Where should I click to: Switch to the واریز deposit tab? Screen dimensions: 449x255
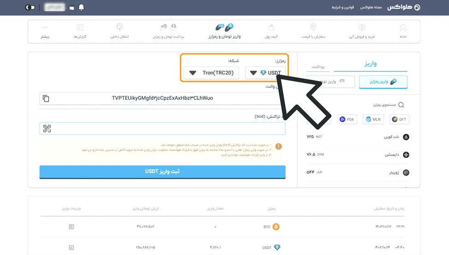[371, 64]
